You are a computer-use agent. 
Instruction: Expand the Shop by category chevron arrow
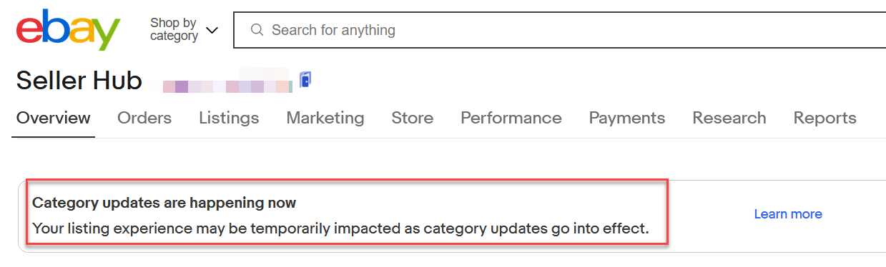212,30
